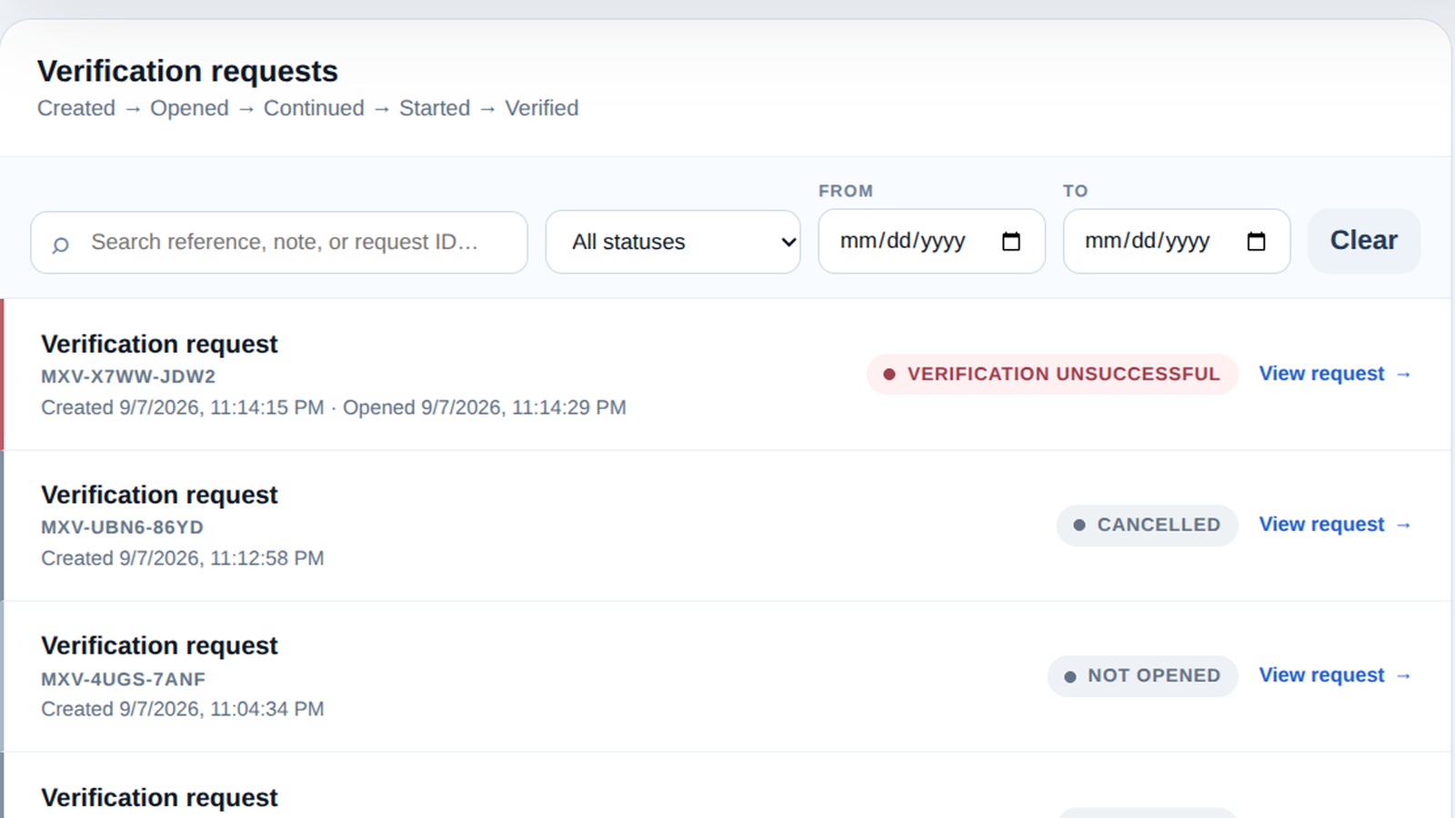The image size is (1455, 818).
Task: Click the Verification requests page heading
Action: tap(187, 71)
